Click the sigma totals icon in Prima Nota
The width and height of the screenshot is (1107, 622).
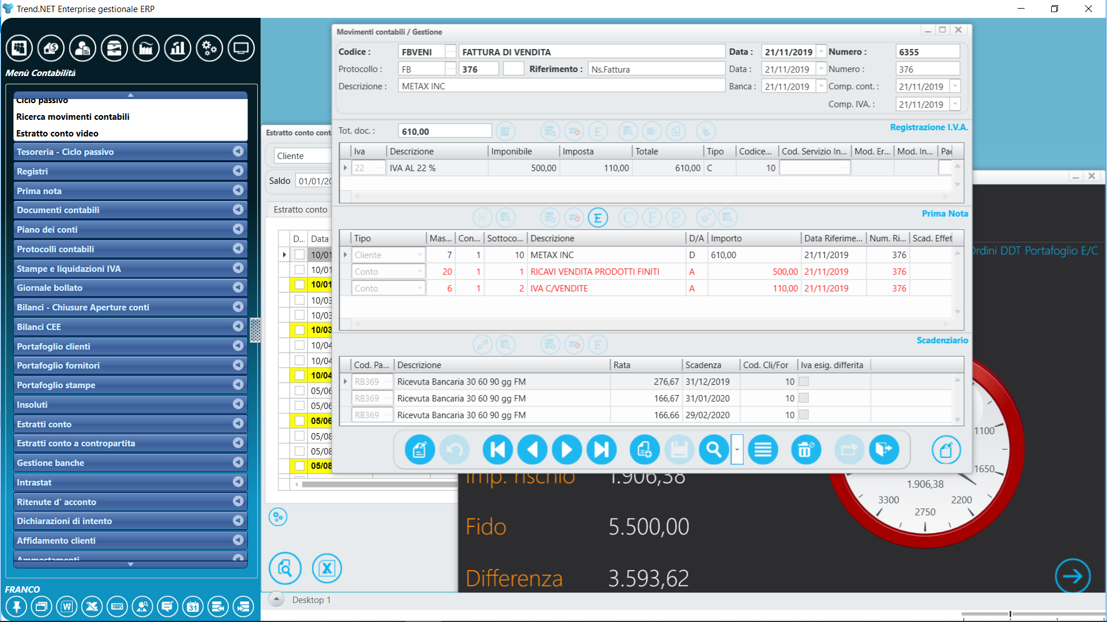[x=597, y=218]
